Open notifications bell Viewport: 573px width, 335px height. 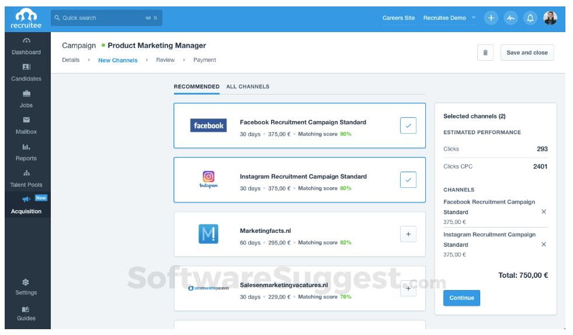pyautogui.click(x=530, y=18)
